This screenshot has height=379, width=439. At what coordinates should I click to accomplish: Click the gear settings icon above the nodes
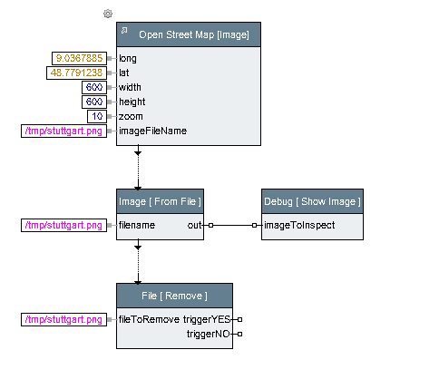[x=108, y=14]
